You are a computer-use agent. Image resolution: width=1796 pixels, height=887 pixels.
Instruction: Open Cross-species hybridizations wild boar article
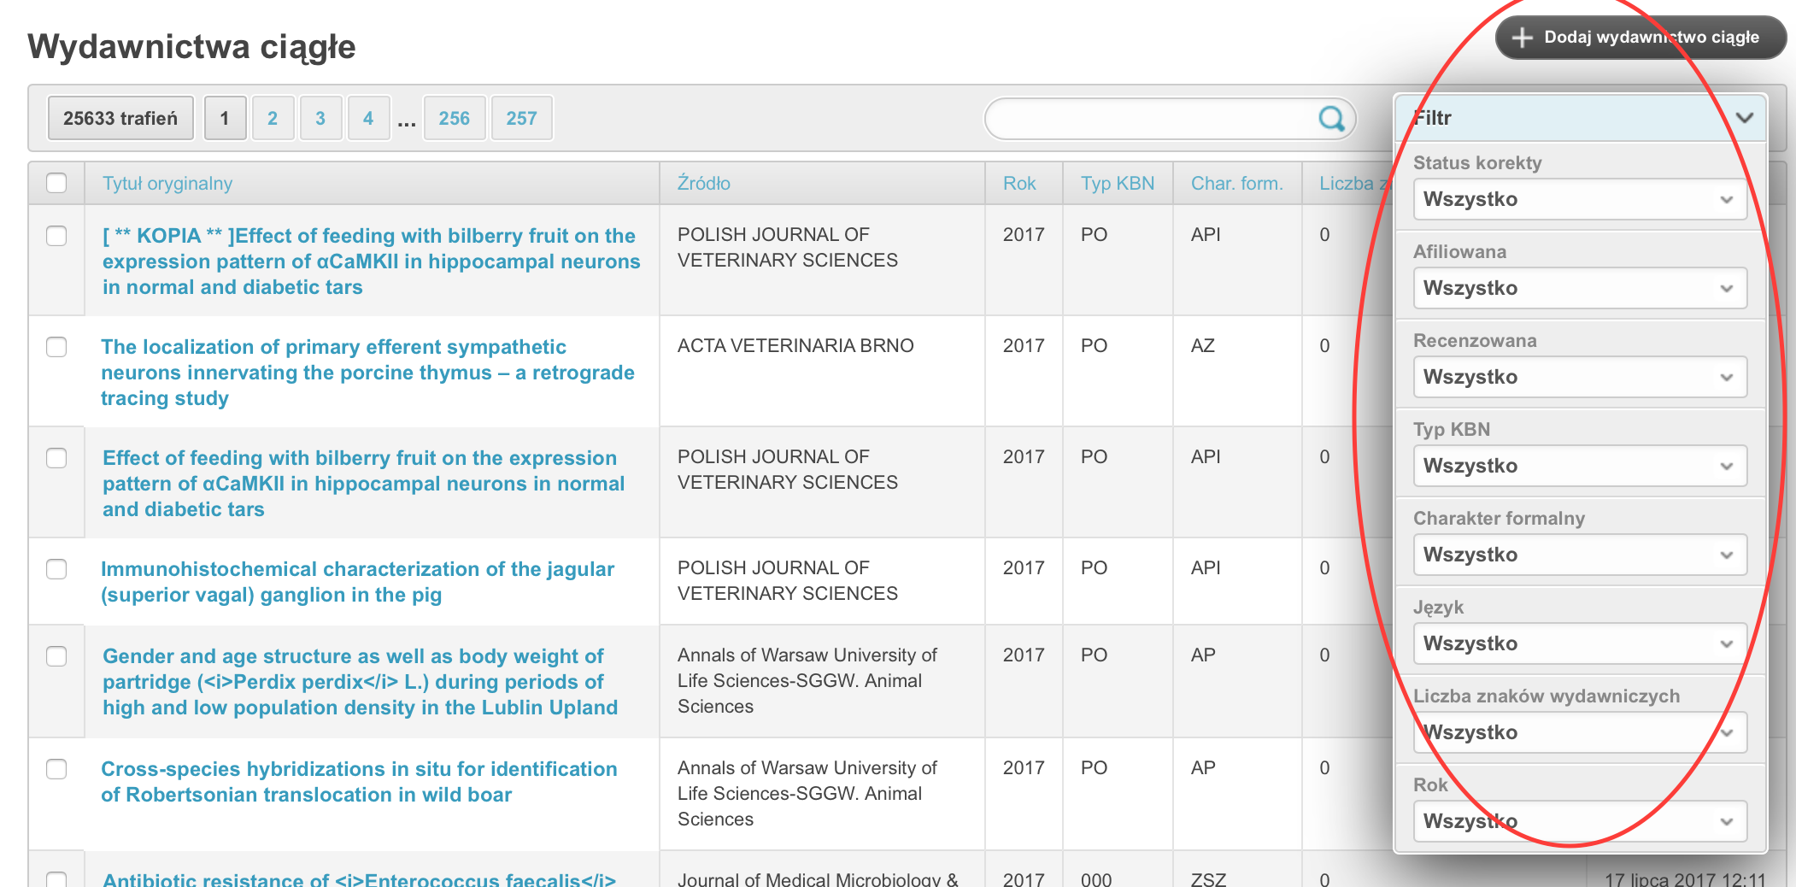point(359,782)
